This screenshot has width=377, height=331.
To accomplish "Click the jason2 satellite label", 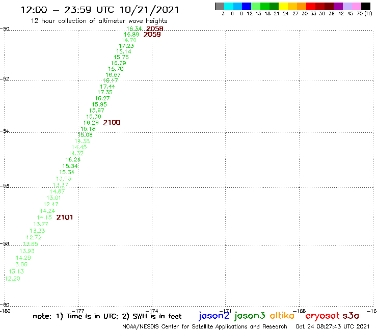I will (x=214, y=316).
